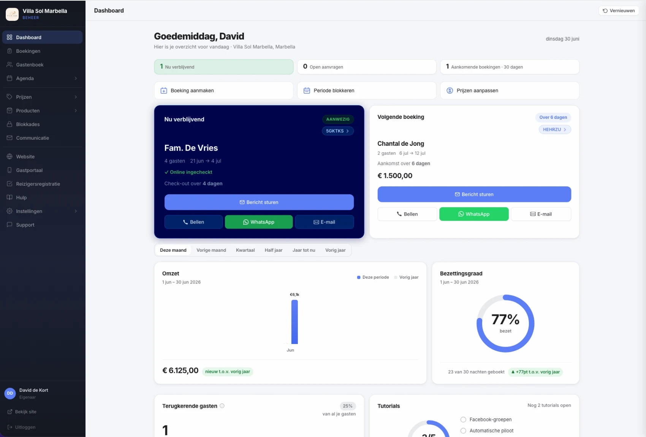Click the DD user avatar
Image resolution: width=646 pixels, height=437 pixels.
tap(10, 393)
